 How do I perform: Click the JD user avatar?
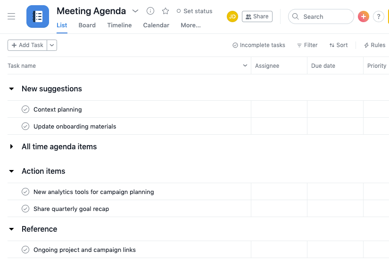(x=232, y=16)
